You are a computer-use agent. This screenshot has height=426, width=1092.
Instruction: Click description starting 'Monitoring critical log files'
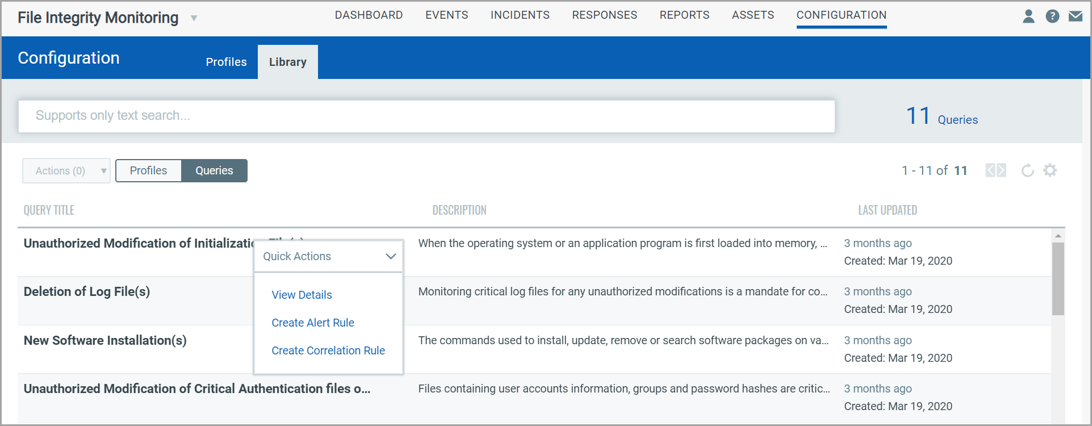tap(623, 291)
